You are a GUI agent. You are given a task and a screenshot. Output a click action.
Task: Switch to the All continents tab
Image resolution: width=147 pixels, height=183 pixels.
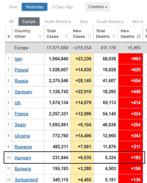[x=11, y=22]
